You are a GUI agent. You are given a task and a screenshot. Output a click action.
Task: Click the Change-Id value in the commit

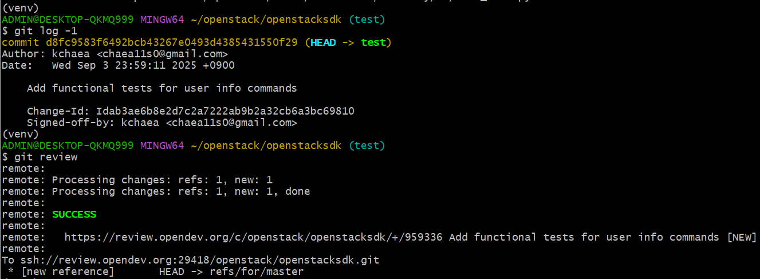(x=225, y=111)
